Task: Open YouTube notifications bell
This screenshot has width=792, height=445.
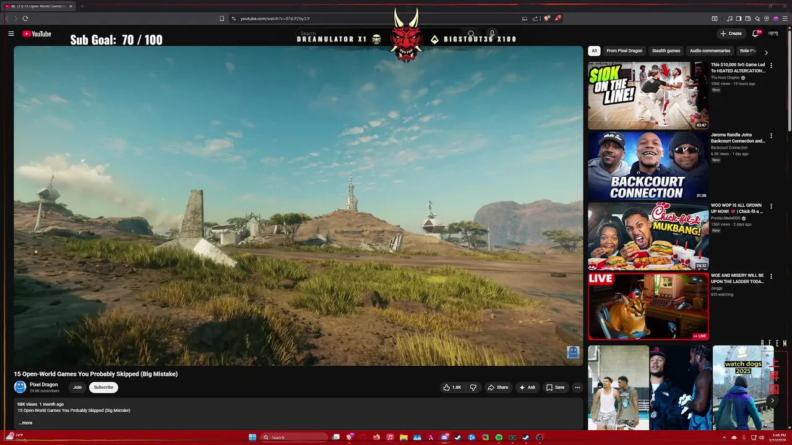Action: coord(755,33)
